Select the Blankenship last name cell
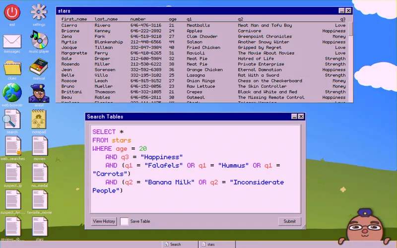The width and height of the screenshot is (397, 248). coord(109,42)
